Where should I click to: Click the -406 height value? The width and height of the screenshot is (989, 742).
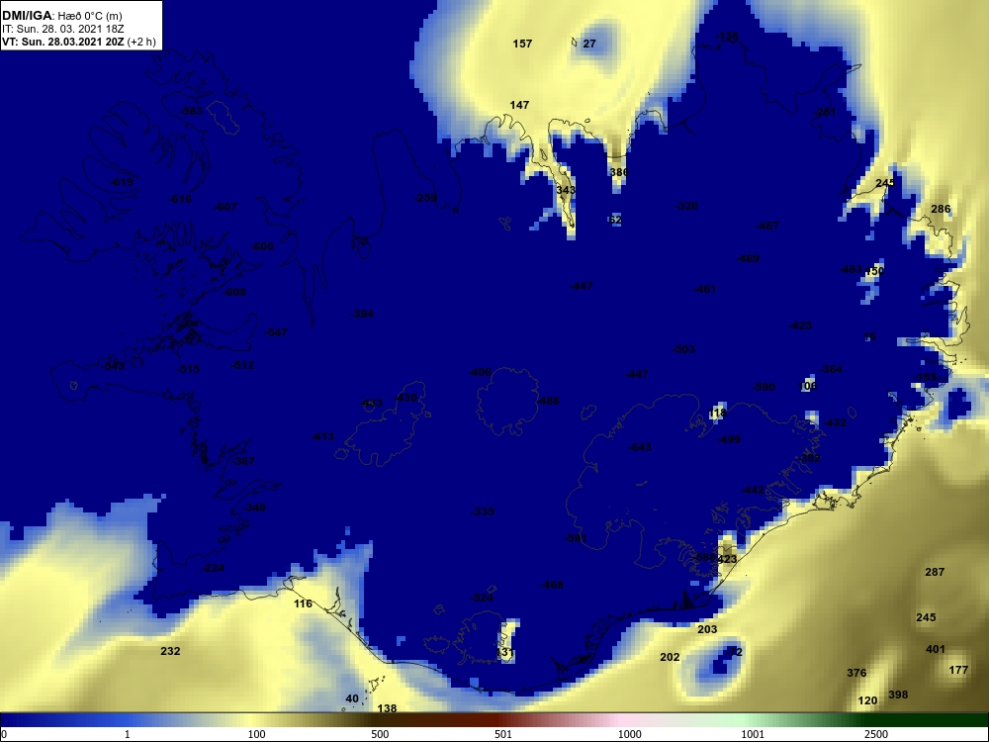(x=480, y=373)
